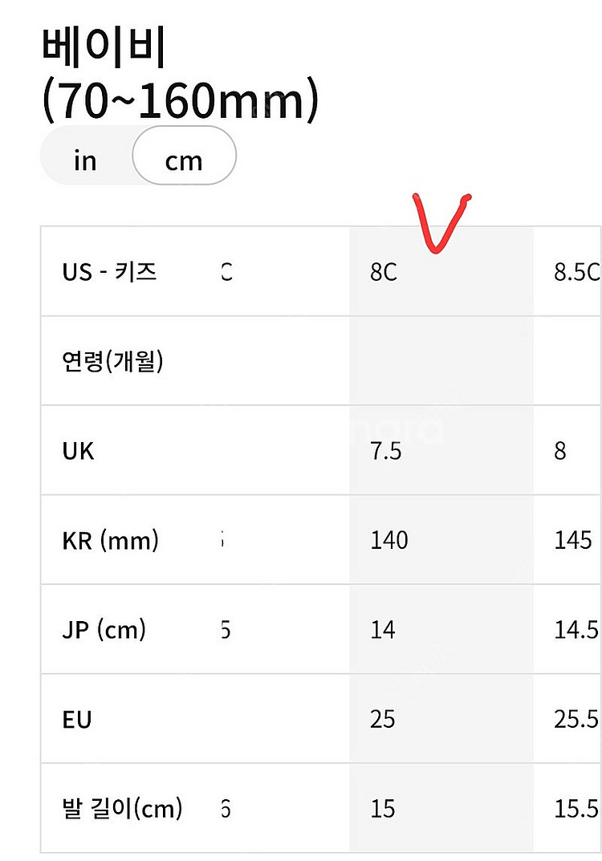Select the 8.5C US kids size
Screen dimensions: 602x861
click(567, 271)
